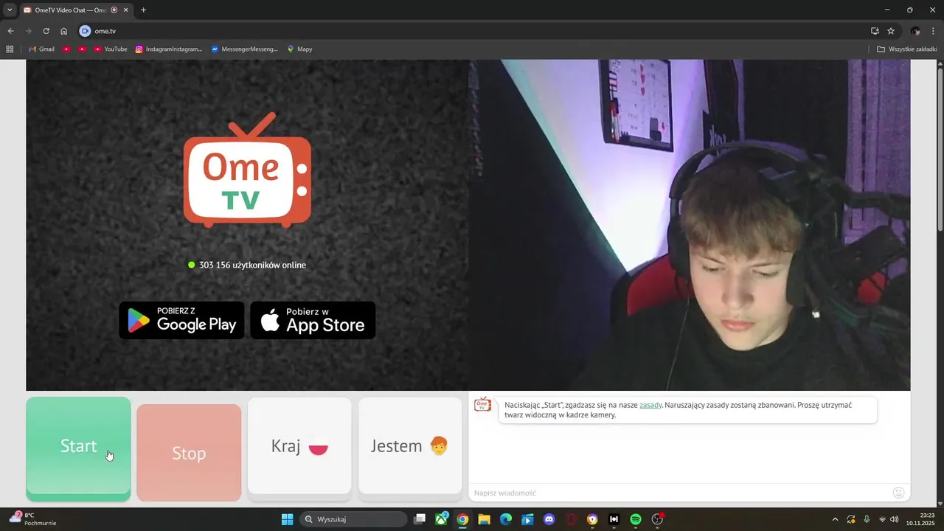Open the Mapy bookmark
Screen dimensions: 944x531
(x=299, y=49)
